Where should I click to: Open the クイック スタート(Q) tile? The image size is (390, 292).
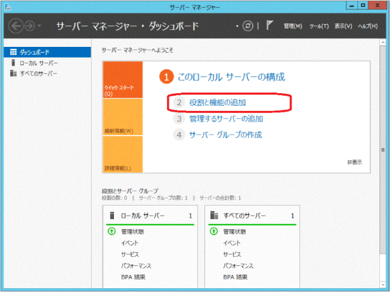[x=123, y=80]
